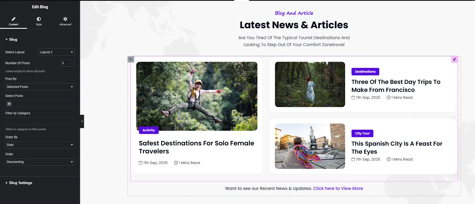
Task: Open 'Three Of The Best Day Trips' post
Action: pos(396,86)
